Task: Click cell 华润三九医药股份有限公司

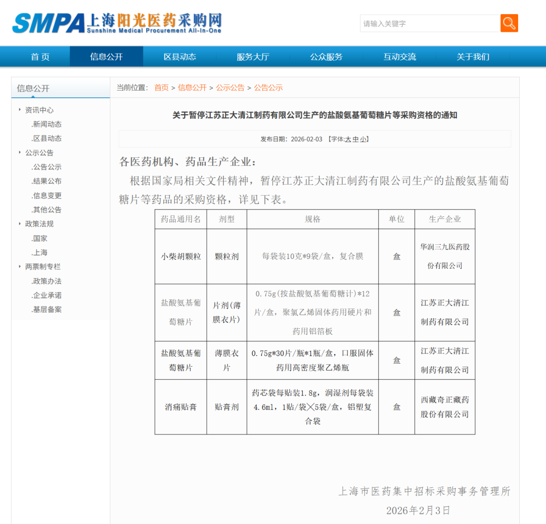Action: (445, 256)
